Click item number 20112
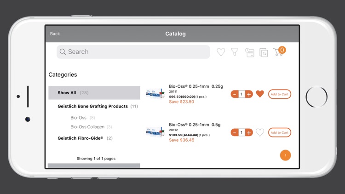The height and width of the screenshot is (194, 345). 173,130
